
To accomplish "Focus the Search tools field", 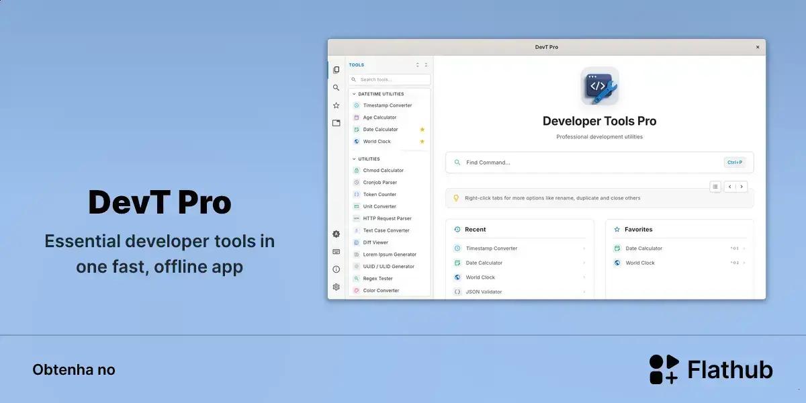I will click(390, 79).
